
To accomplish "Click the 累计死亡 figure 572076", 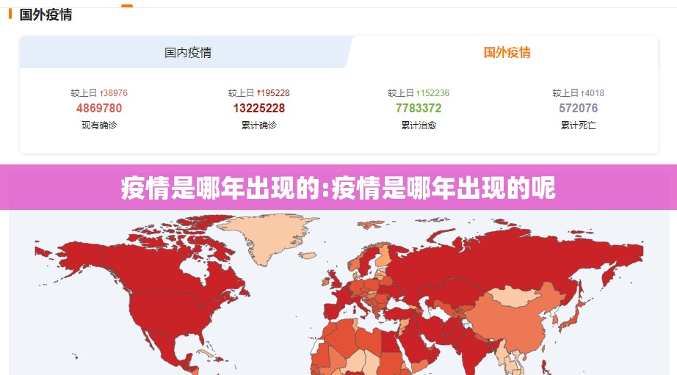I will tap(579, 109).
